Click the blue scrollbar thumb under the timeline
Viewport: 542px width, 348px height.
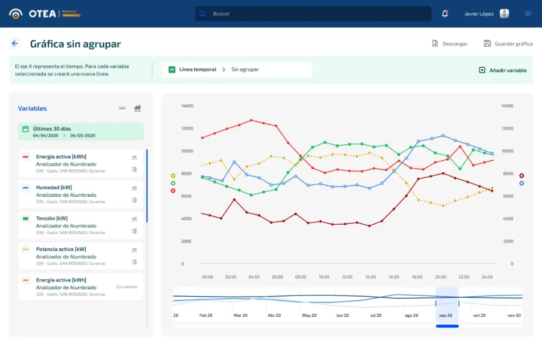pos(447,326)
